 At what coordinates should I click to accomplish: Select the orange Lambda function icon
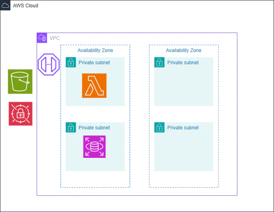(x=94, y=85)
